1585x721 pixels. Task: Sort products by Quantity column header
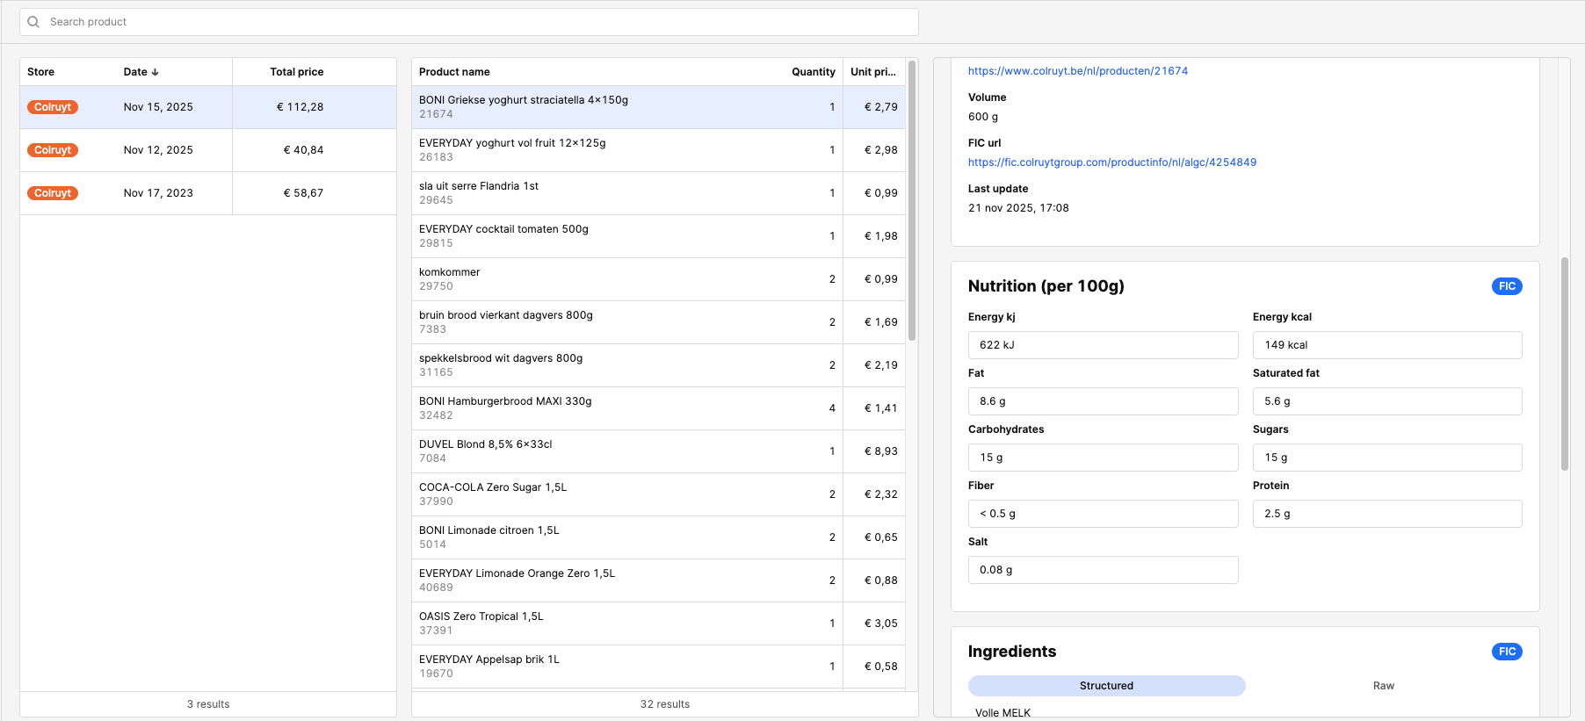pos(813,72)
